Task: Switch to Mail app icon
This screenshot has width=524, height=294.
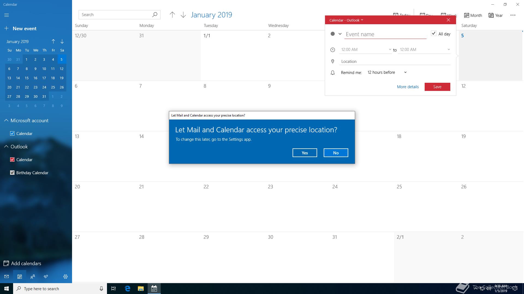Action: [7, 277]
